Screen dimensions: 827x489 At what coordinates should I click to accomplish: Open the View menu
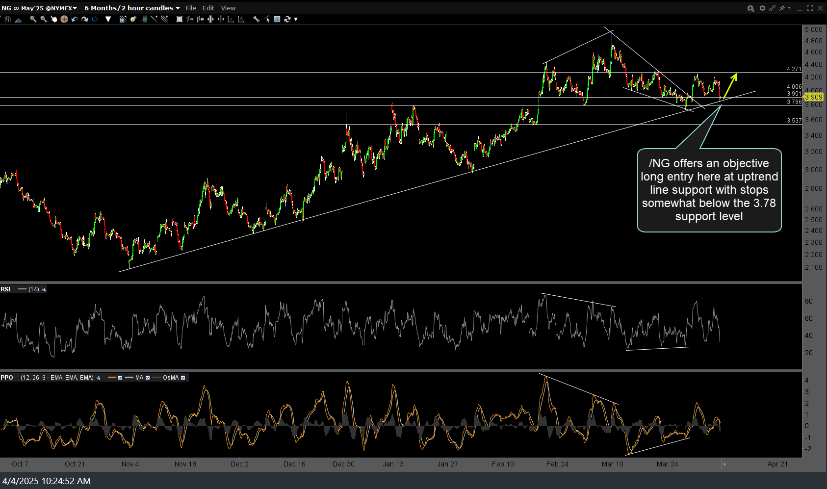pos(228,8)
